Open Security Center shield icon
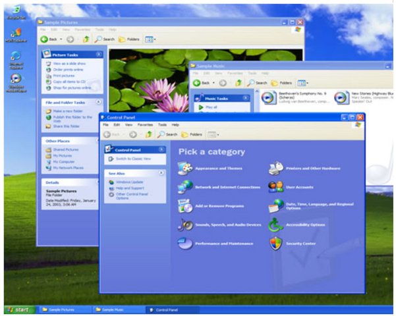This screenshot has height=316, width=396. (276, 244)
